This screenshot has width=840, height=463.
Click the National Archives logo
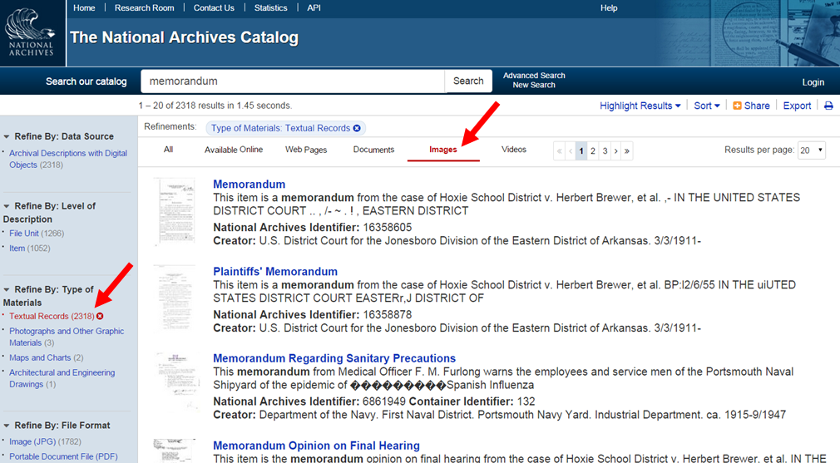point(31,33)
